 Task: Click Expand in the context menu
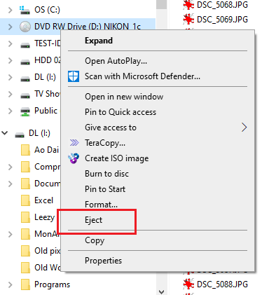[99, 41]
